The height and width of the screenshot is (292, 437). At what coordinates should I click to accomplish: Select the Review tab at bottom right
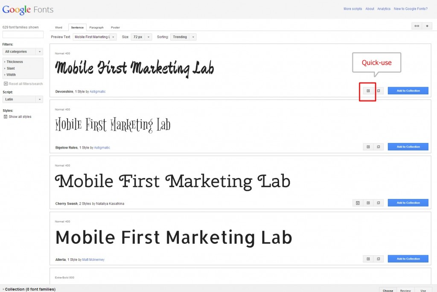pyautogui.click(x=405, y=290)
